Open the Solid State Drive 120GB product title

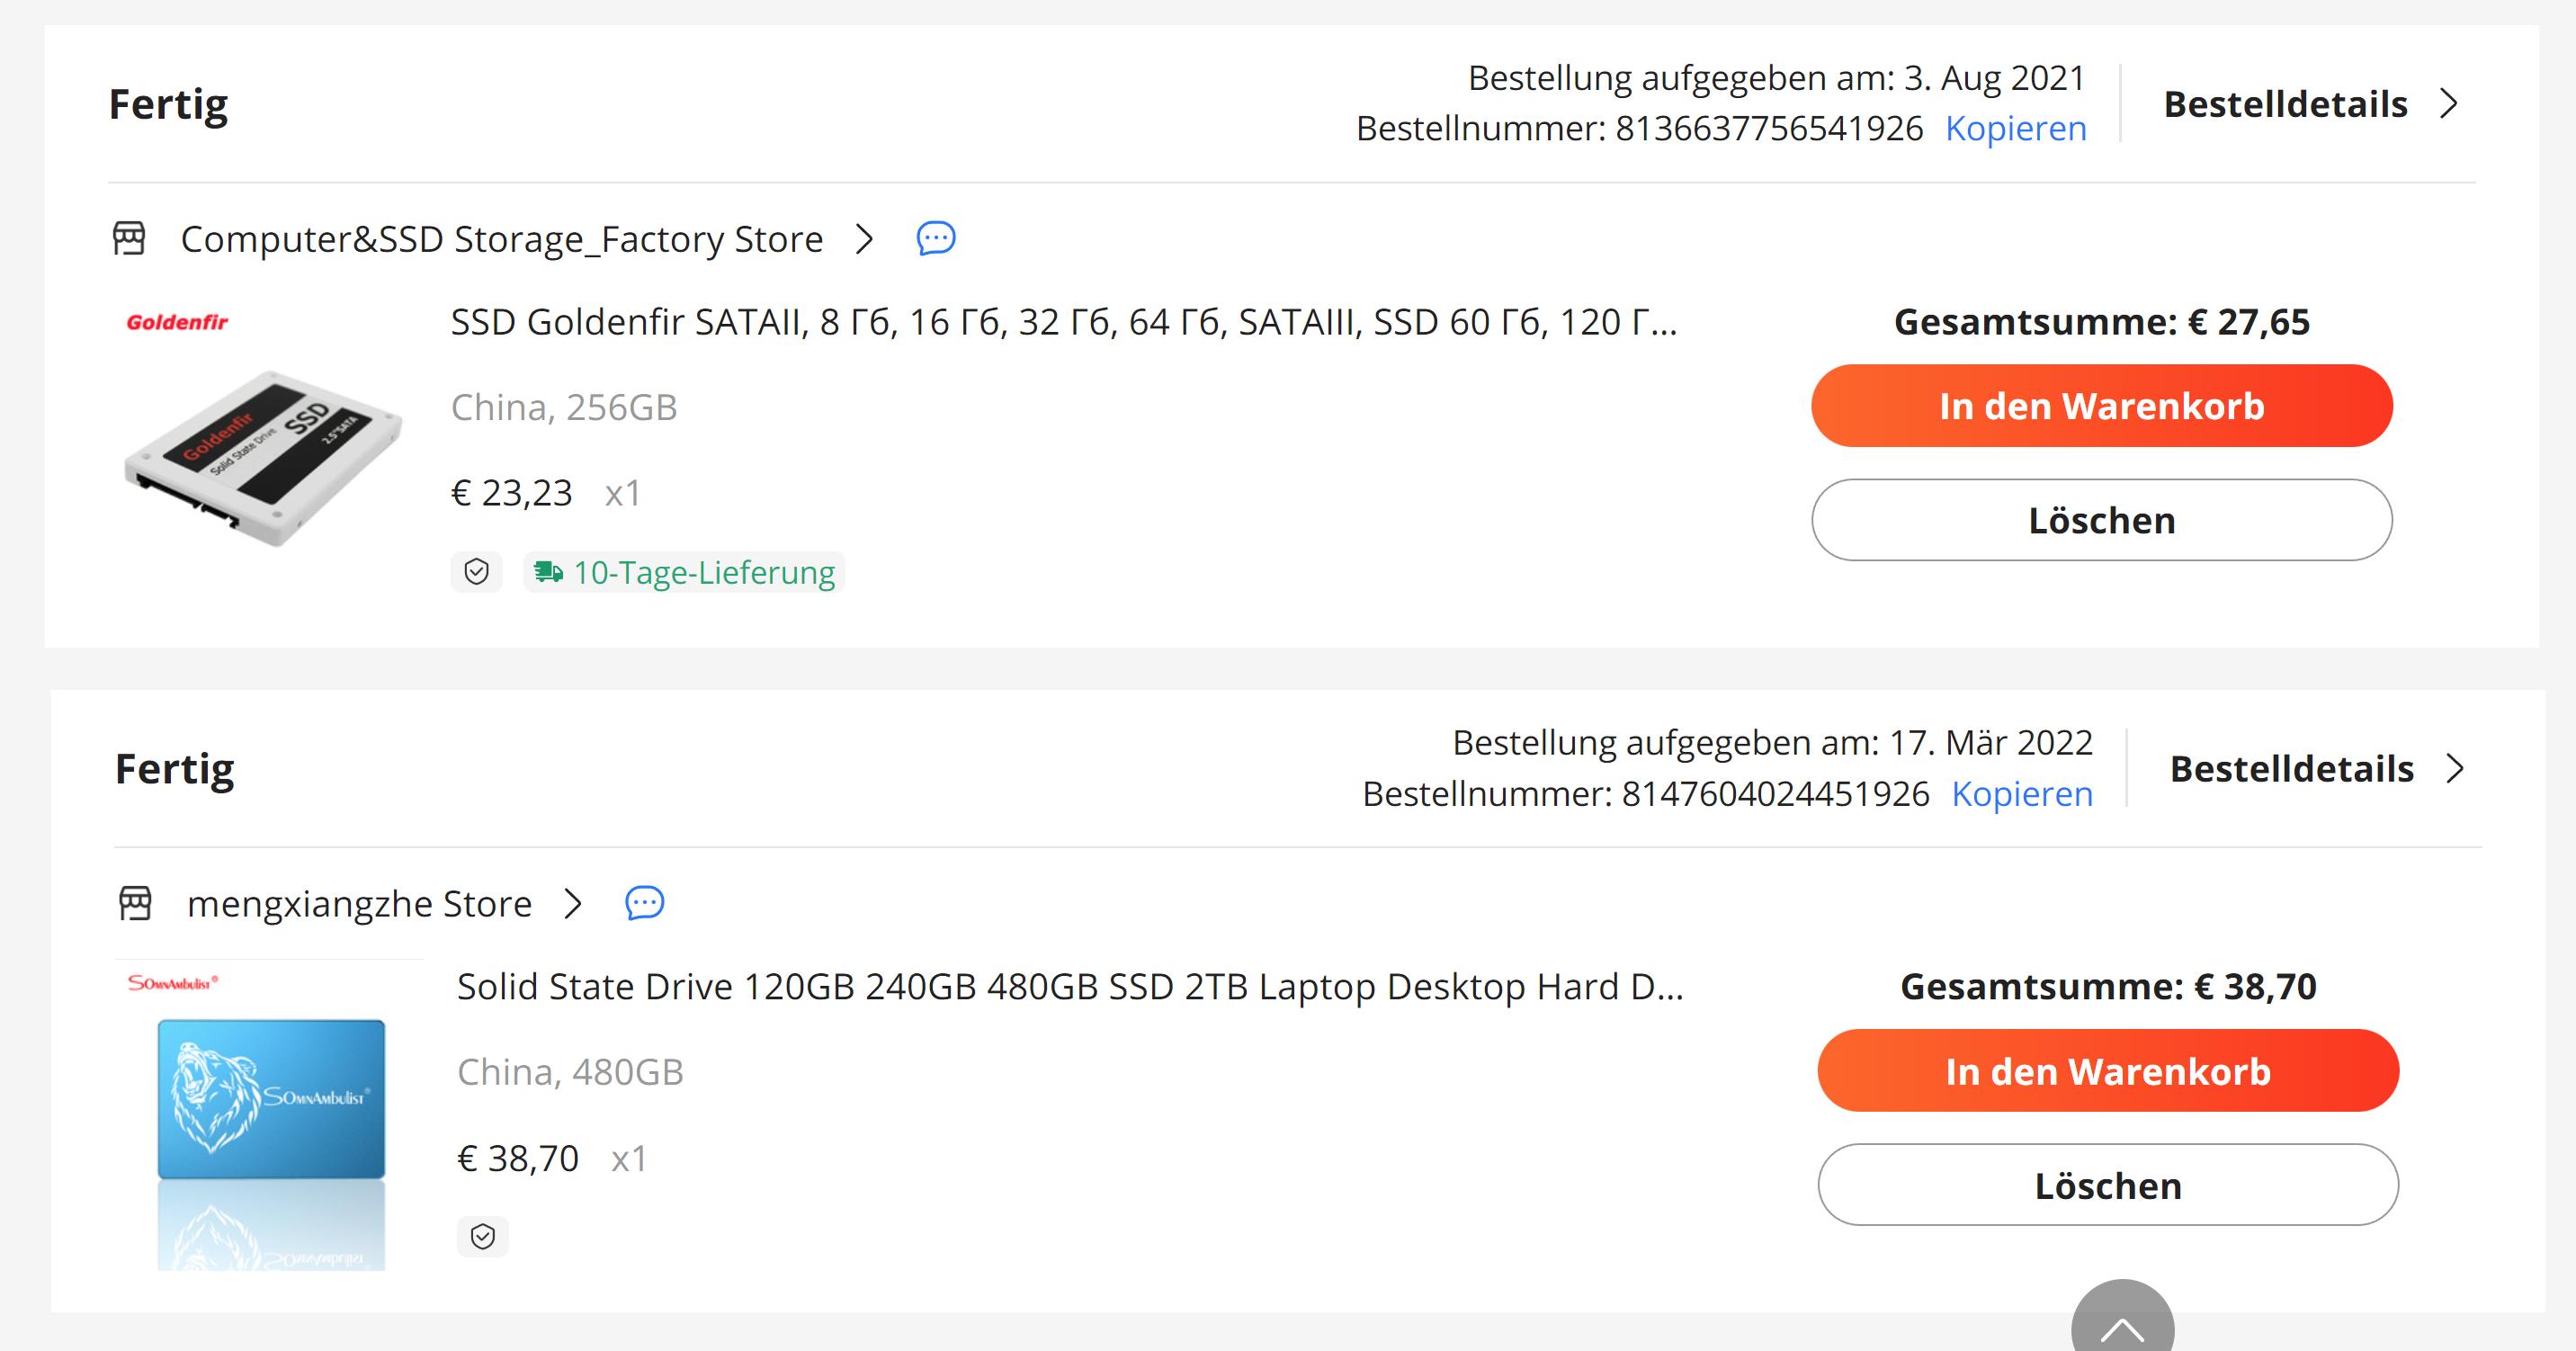coord(1069,987)
